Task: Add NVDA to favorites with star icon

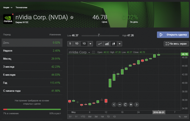Action: [x=72, y=18]
